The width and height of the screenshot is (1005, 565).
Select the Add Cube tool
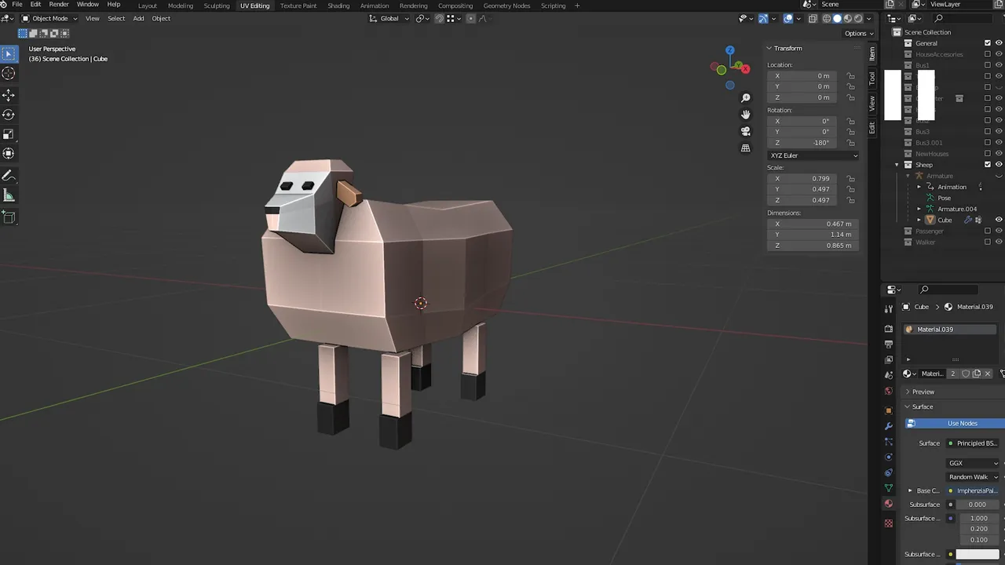tap(9, 217)
